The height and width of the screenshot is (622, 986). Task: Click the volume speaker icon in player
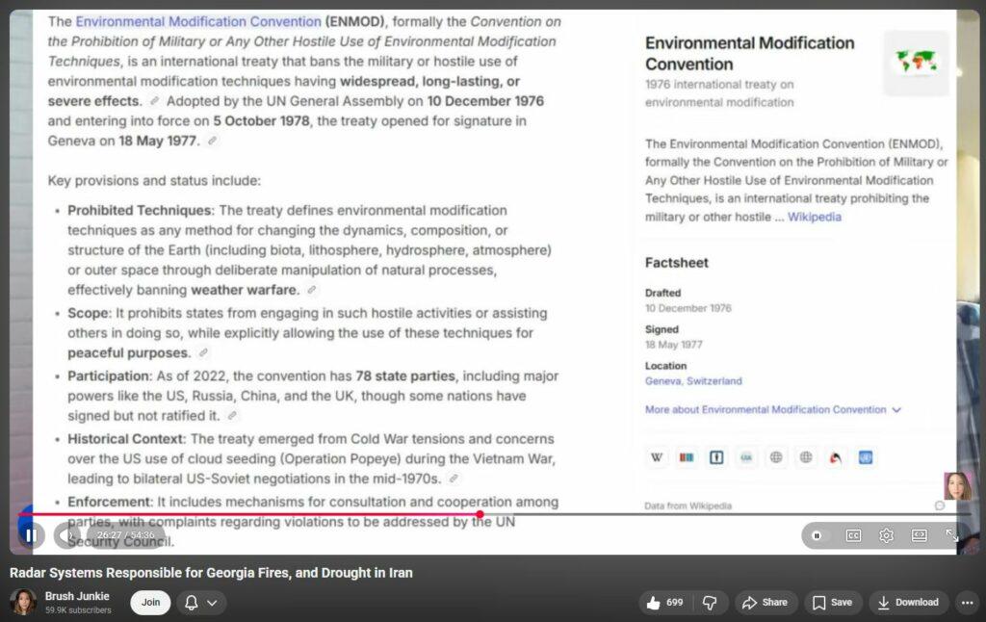[x=65, y=536]
